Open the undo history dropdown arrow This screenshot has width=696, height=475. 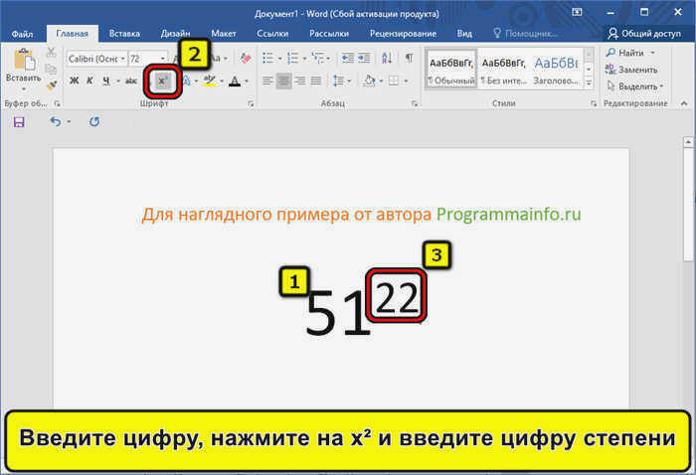pyautogui.click(x=69, y=122)
